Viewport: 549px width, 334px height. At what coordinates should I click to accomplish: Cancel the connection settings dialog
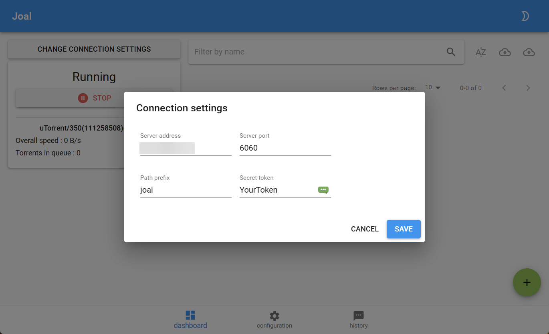[x=365, y=229]
